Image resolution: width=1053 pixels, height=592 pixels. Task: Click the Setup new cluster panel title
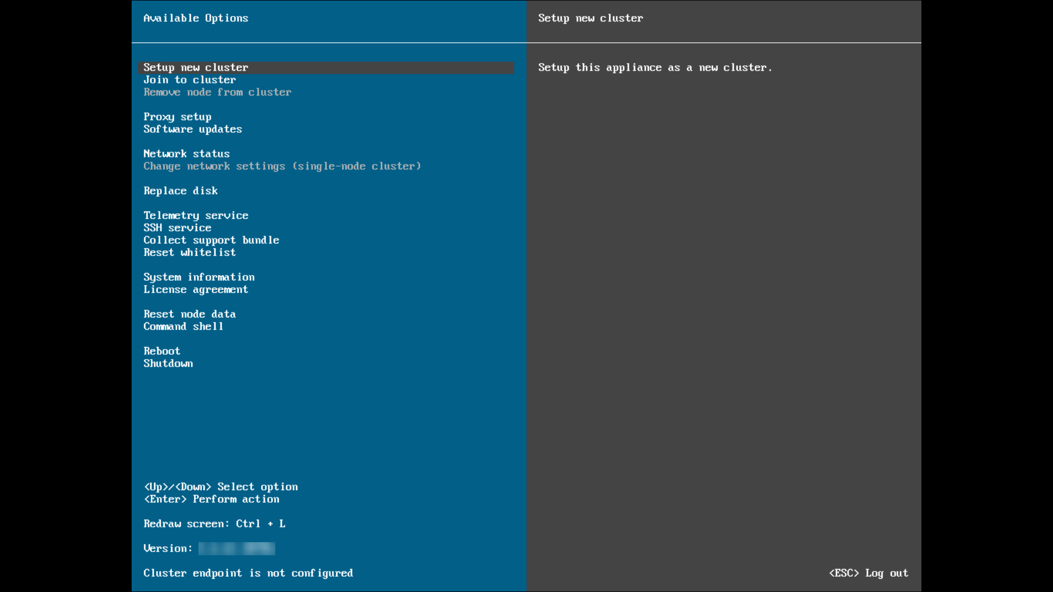[591, 18]
